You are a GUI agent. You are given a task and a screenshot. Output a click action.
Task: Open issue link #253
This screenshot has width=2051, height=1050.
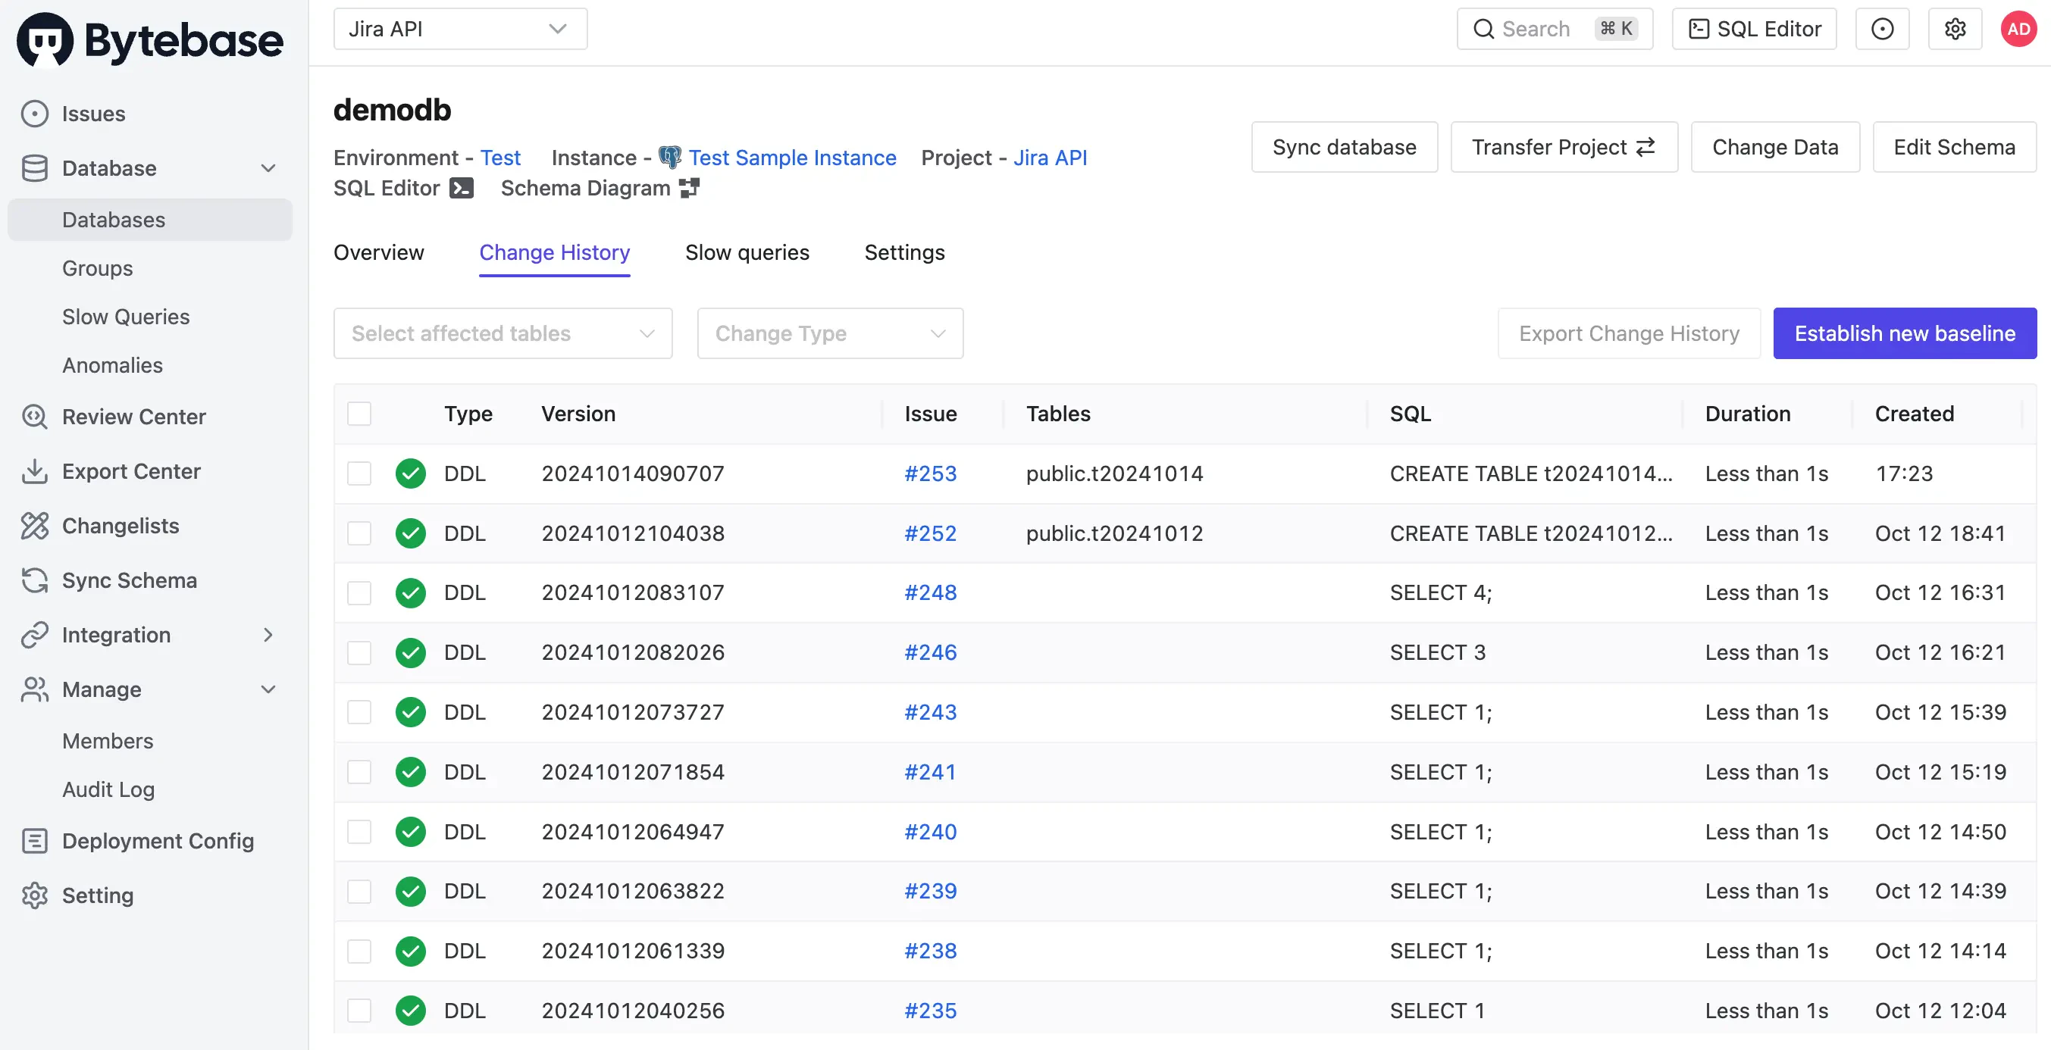tap(929, 473)
